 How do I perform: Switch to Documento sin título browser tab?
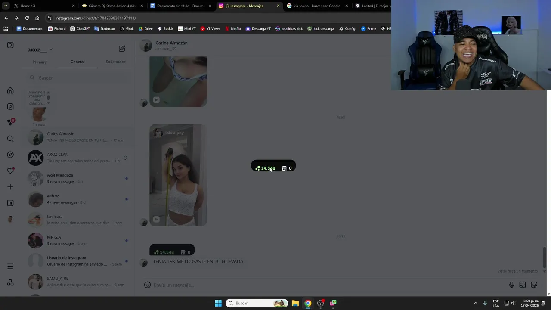[181, 6]
